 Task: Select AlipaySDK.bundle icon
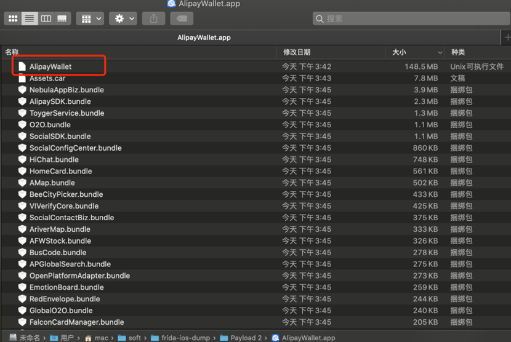click(x=22, y=101)
